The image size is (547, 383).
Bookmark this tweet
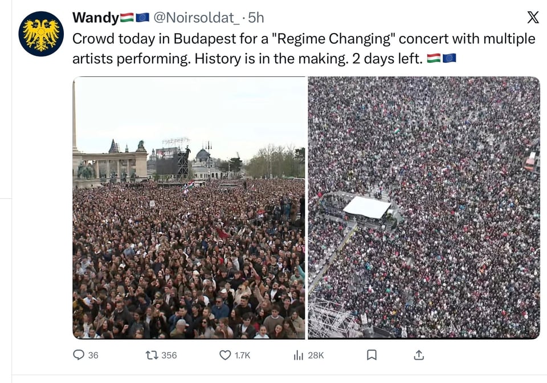pyautogui.click(x=372, y=355)
